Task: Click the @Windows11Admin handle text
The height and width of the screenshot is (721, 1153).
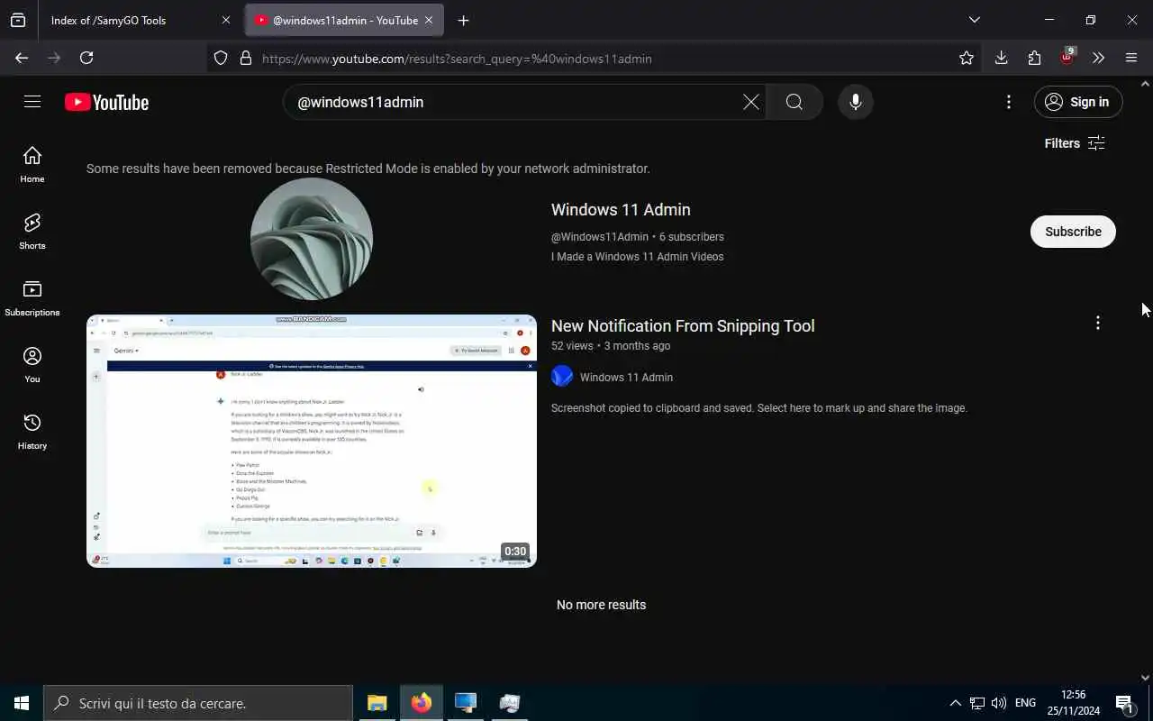Action: 600,237
